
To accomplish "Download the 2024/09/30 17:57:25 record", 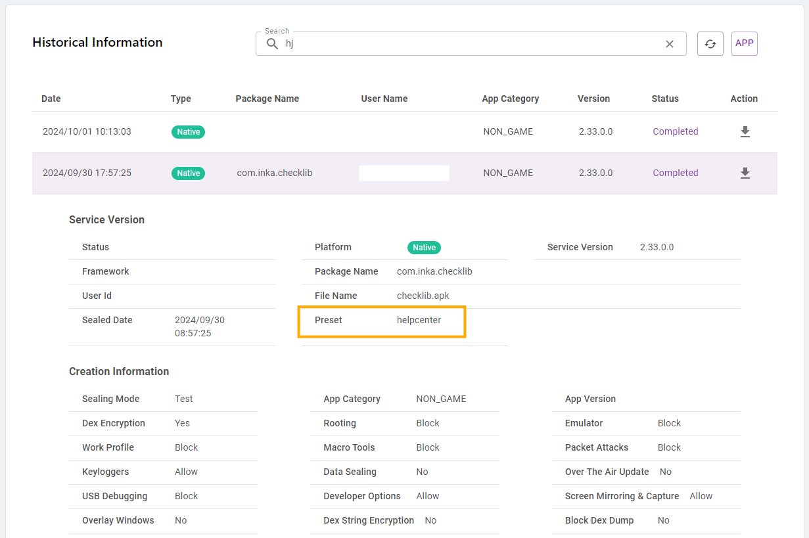I will (x=745, y=173).
